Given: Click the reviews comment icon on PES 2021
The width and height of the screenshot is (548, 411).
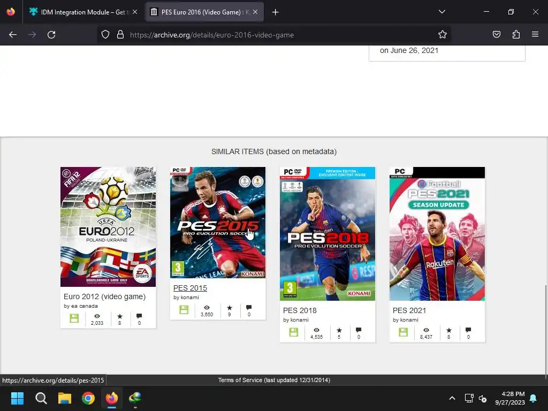Looking at the screenshot, I should click(x=468, y=330).
